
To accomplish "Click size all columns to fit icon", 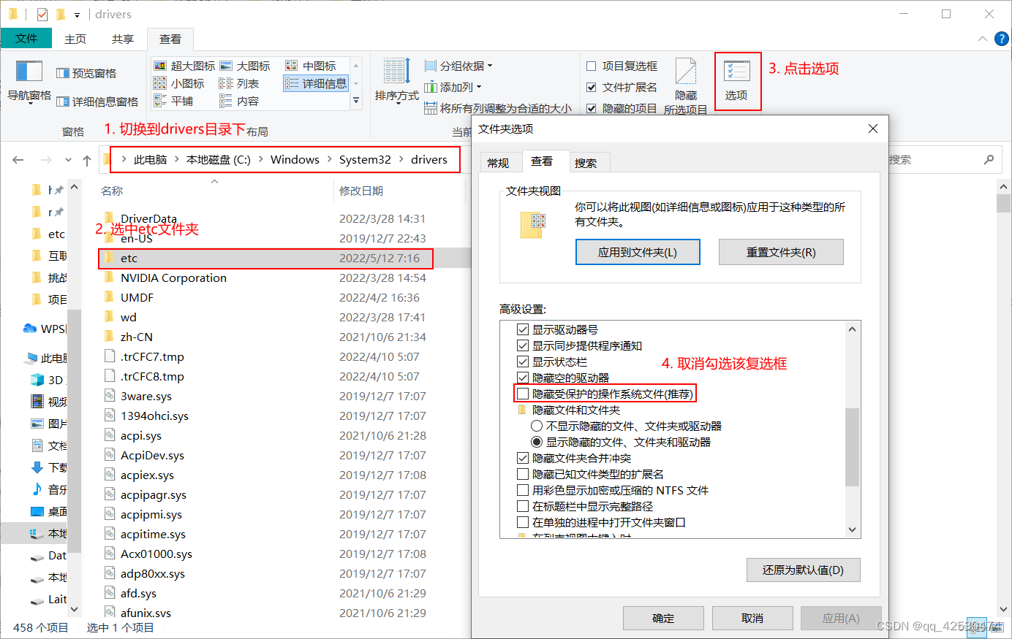I will (x=431, y=108).
